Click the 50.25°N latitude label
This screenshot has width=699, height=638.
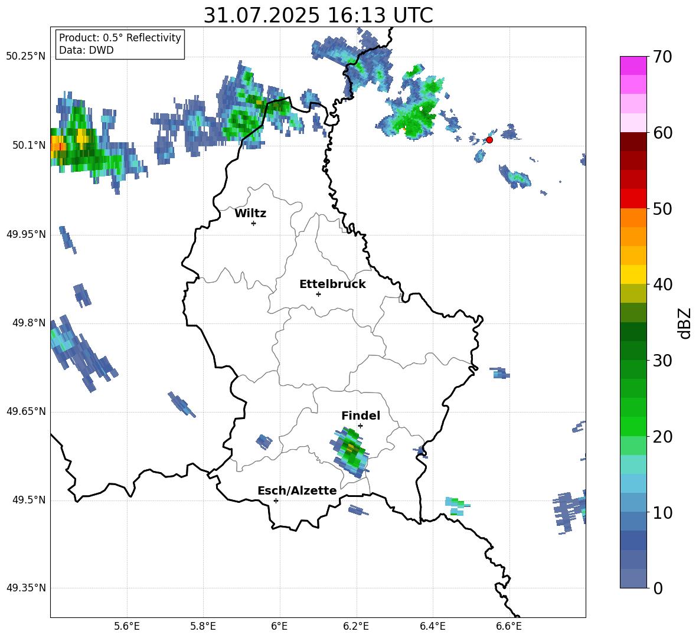pos(26,57)
